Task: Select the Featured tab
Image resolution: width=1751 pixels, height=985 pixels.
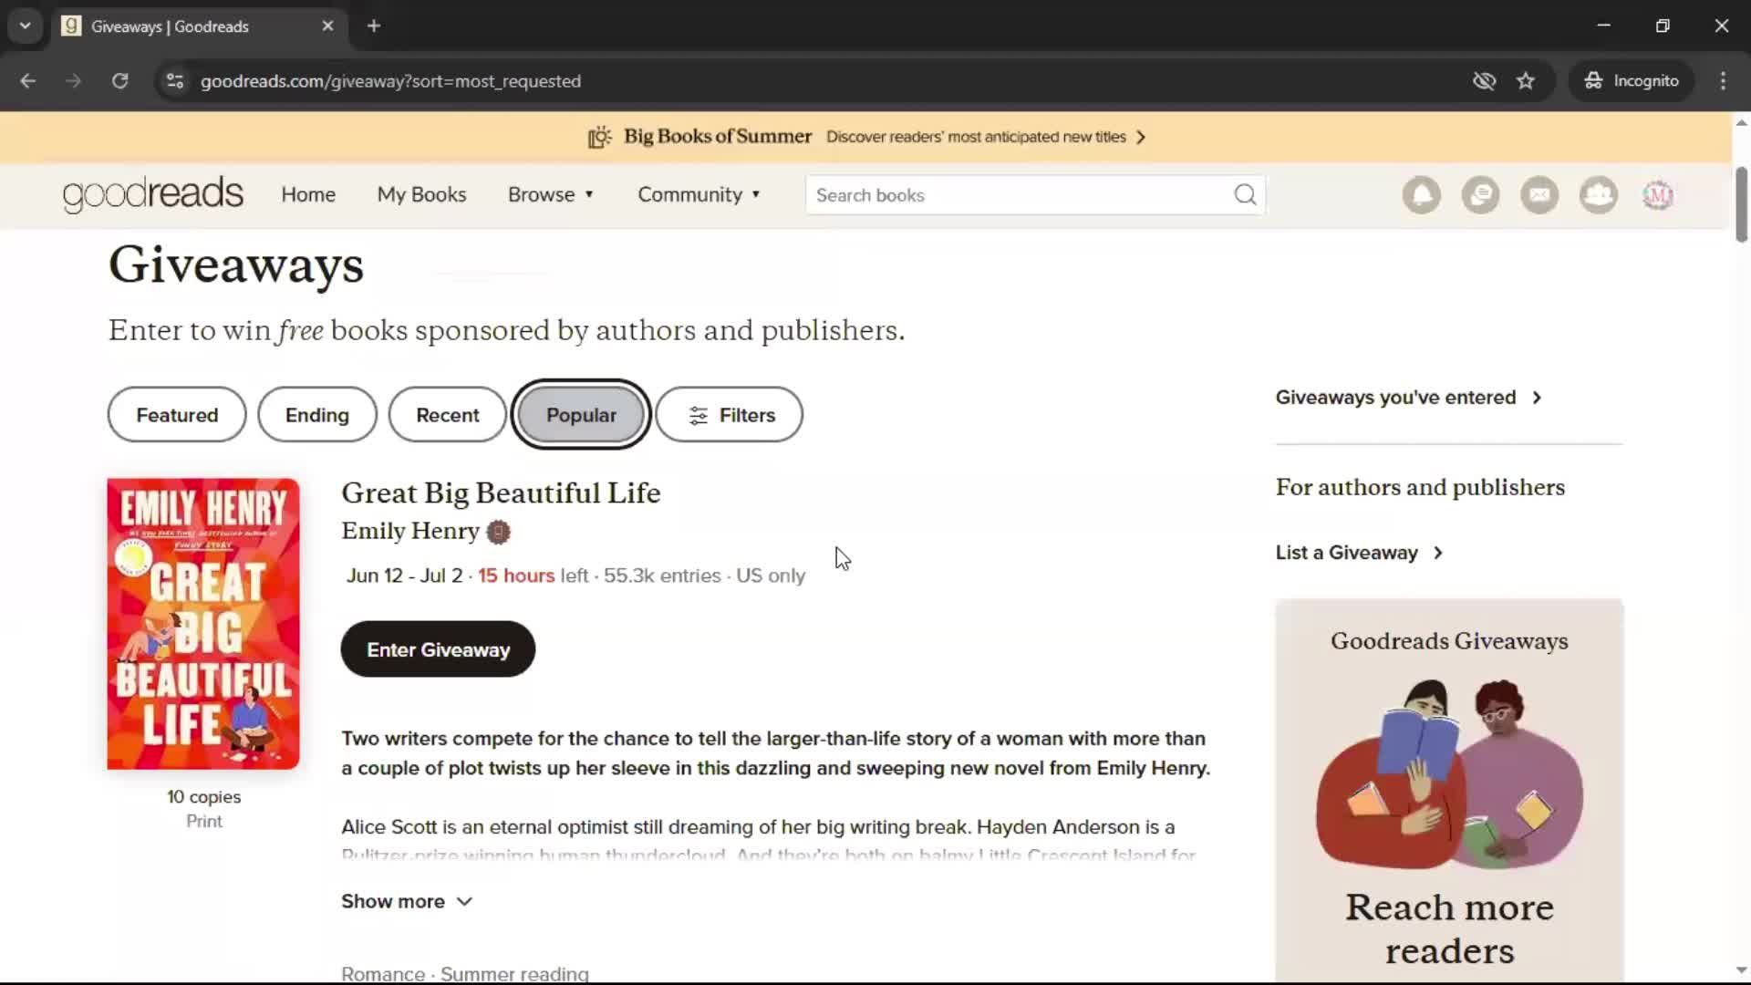Action: 177,415
